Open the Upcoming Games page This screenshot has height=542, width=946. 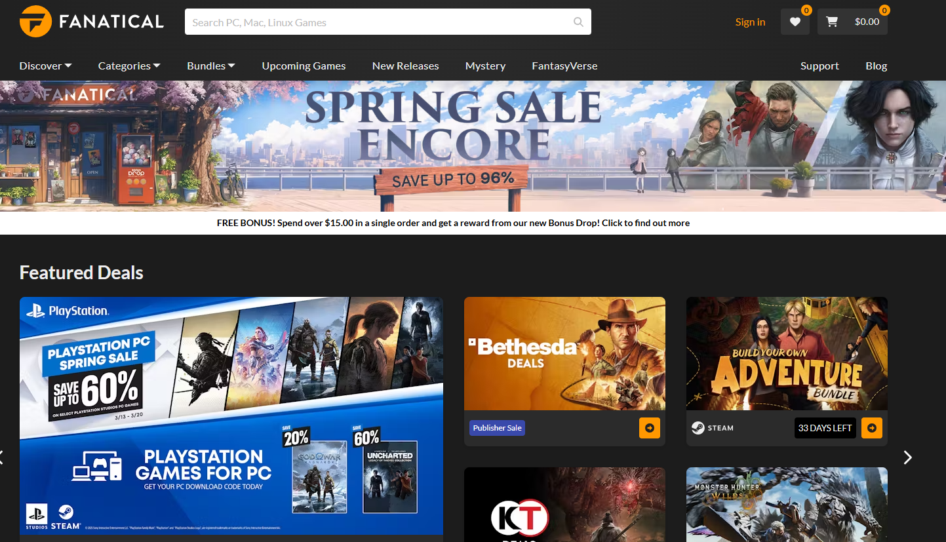(304, 66)
